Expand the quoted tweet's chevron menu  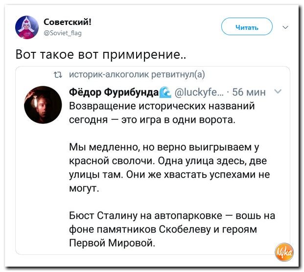[278, 91]
